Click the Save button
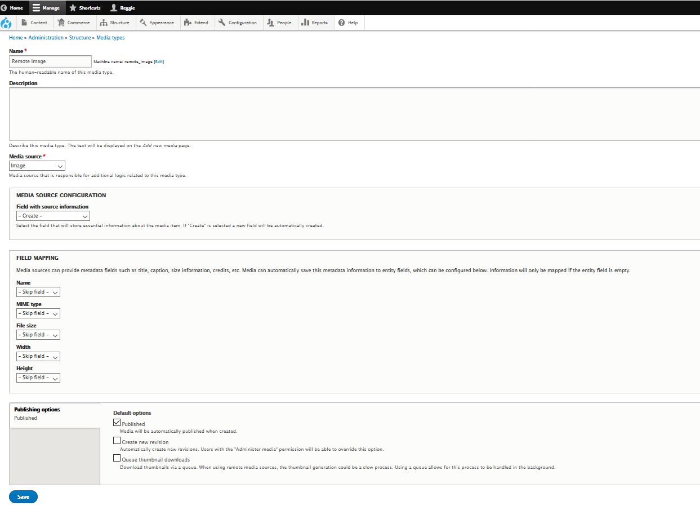 [23, 496]
